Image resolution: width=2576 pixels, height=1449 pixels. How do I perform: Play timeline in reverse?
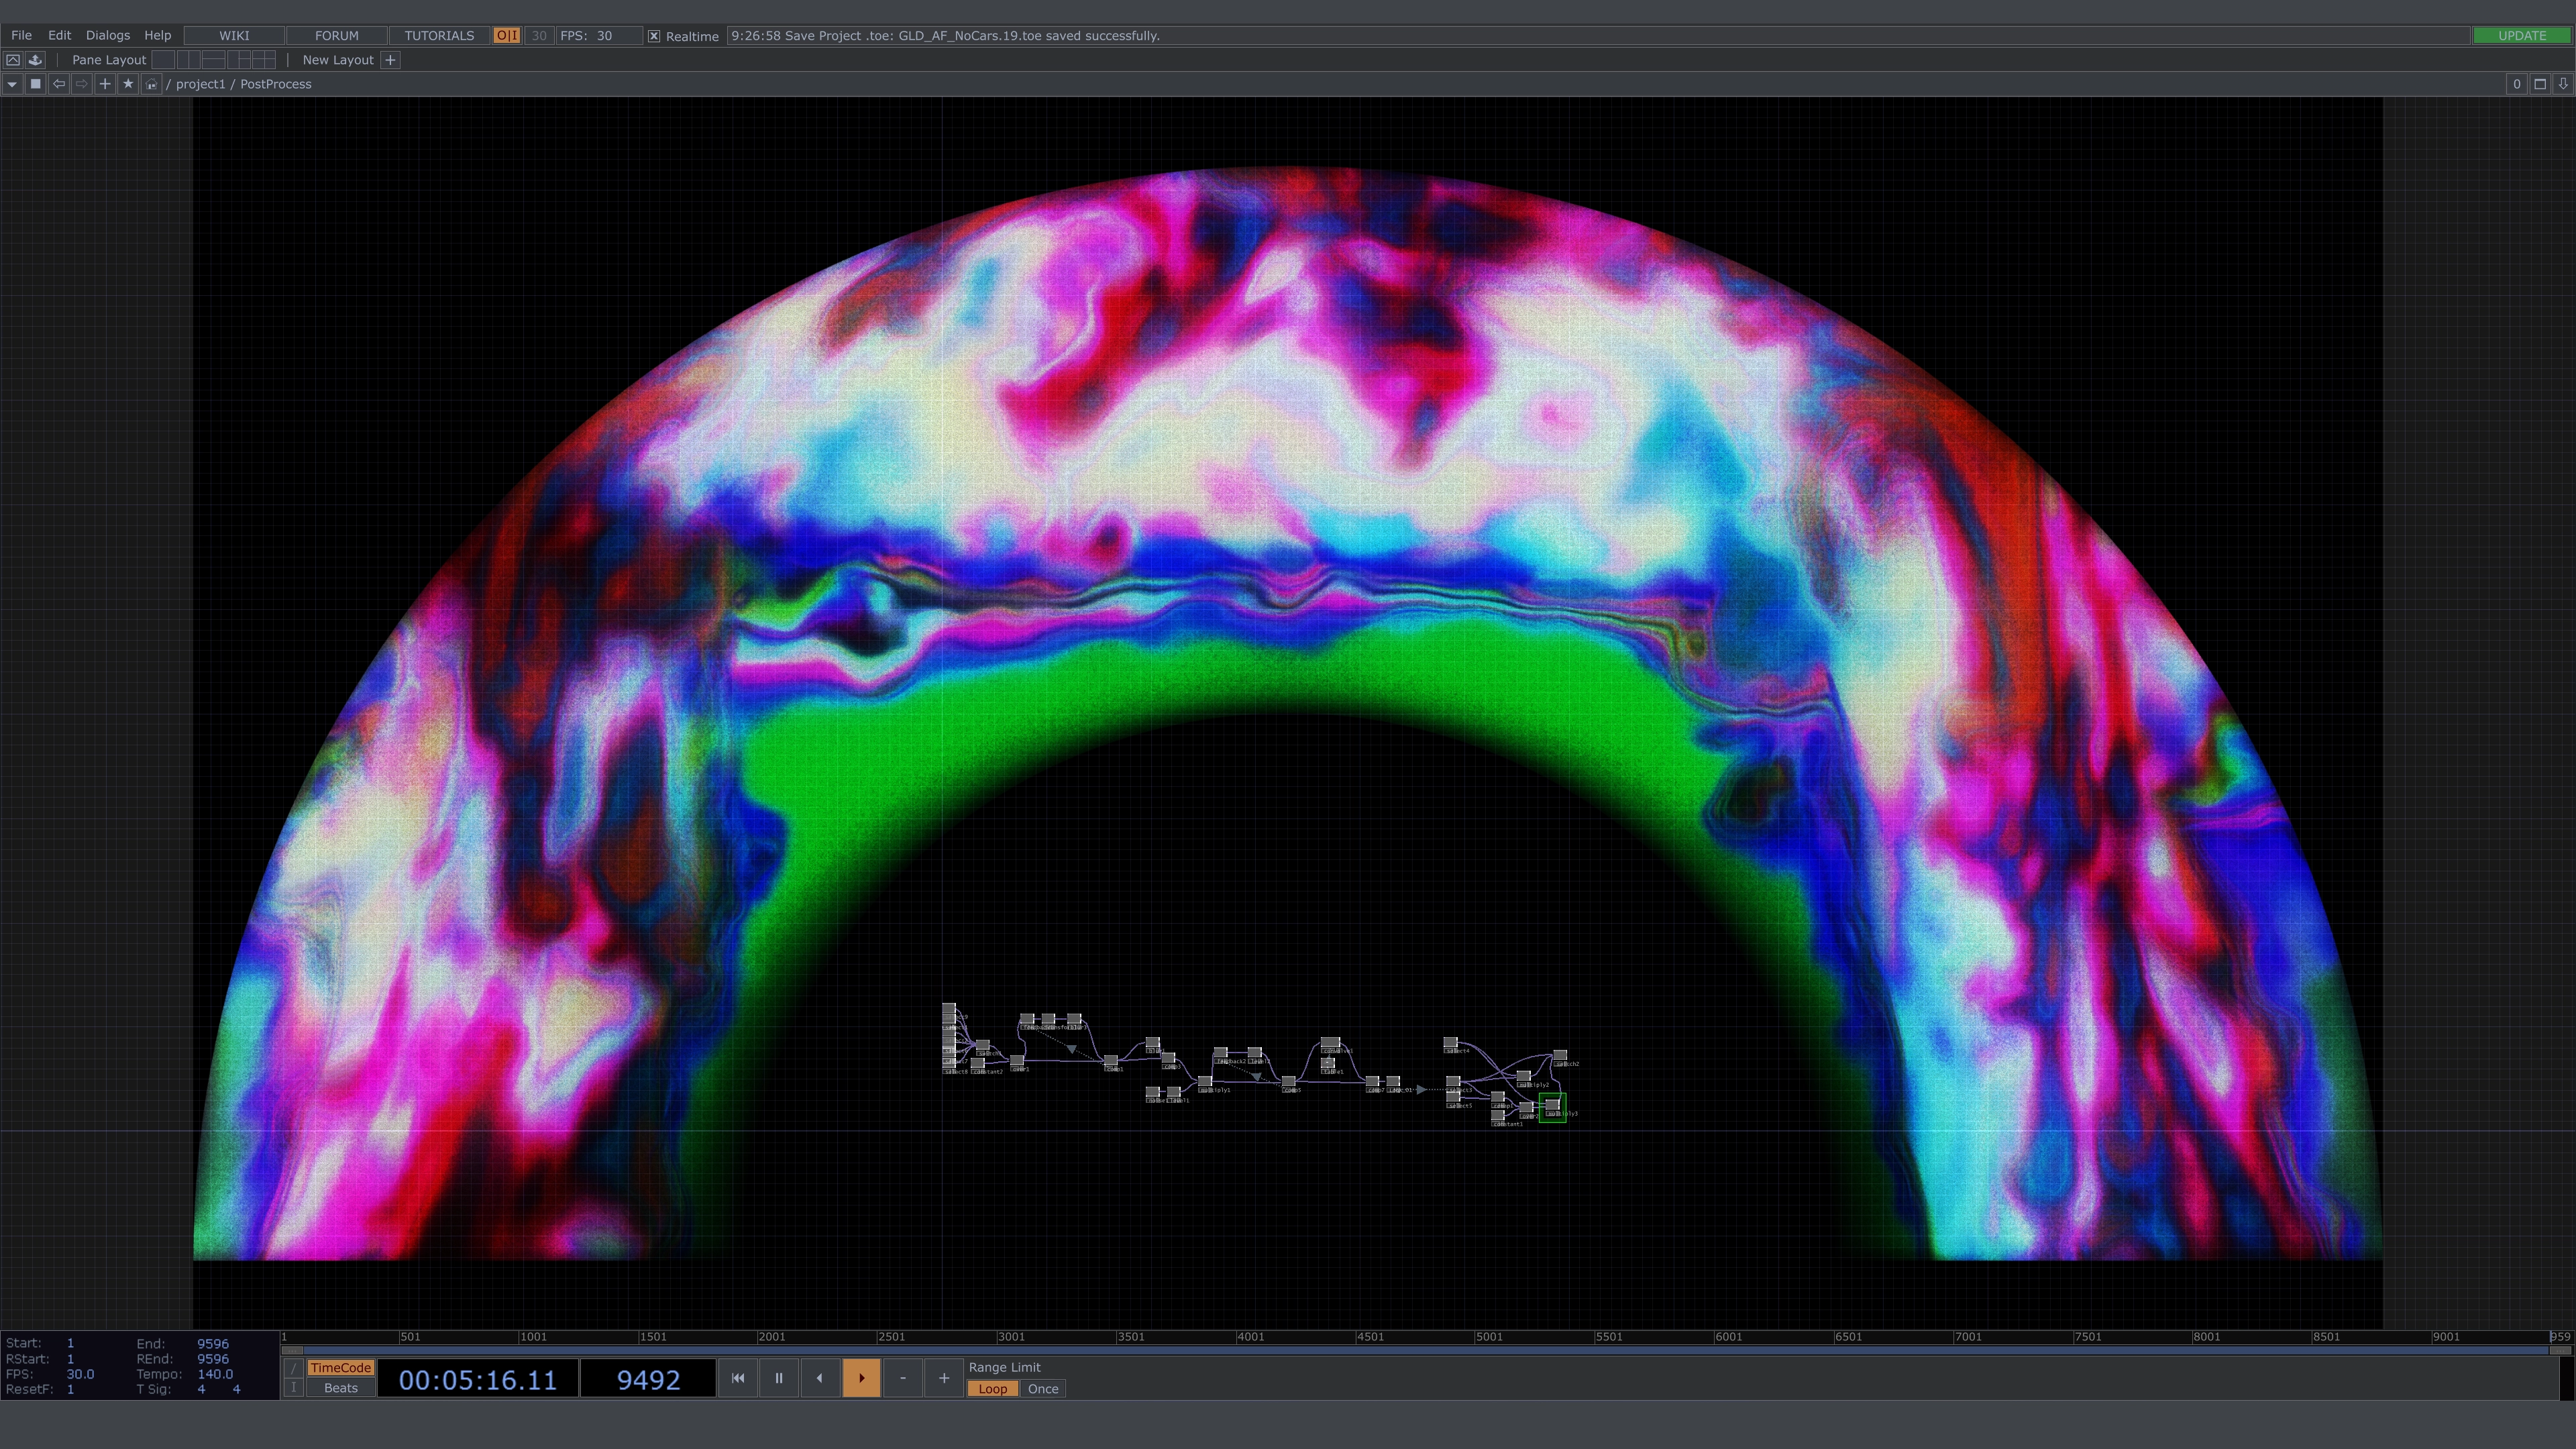(x=820, y=1378)
